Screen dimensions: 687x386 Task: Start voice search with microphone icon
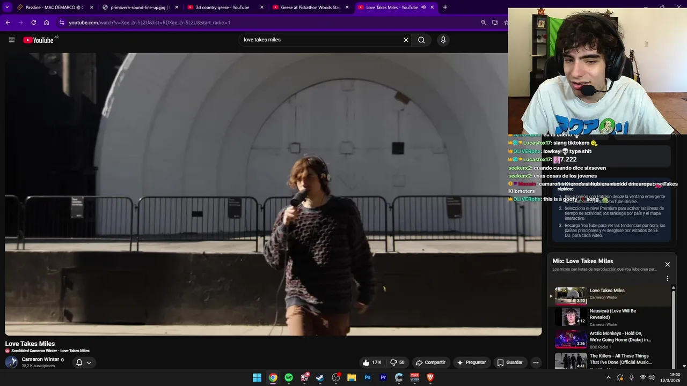coord(443,40)
